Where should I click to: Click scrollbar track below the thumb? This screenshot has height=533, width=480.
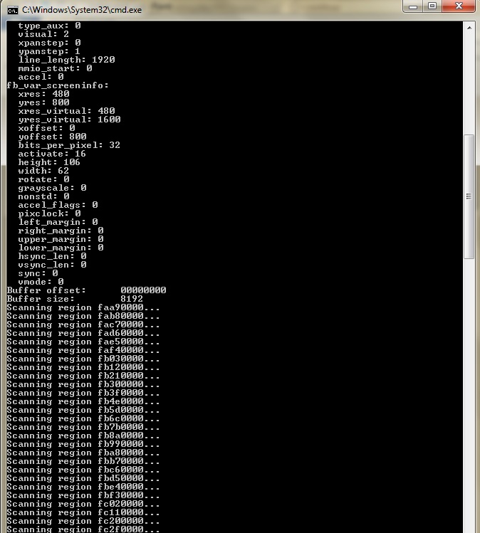pos(469,396)
